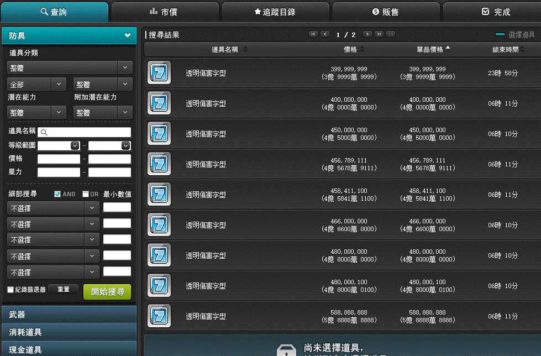Switch to the 市價 tab
Image resolution: width=541 pixels, height=356 pixels.
pos(165,12)
